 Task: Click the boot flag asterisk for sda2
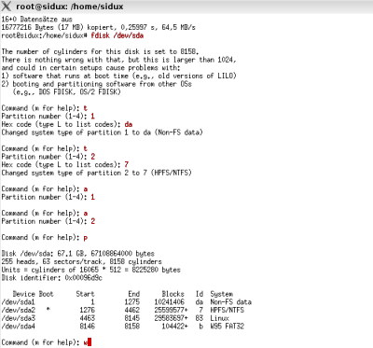pyautogui.click(x=48, y=310)
